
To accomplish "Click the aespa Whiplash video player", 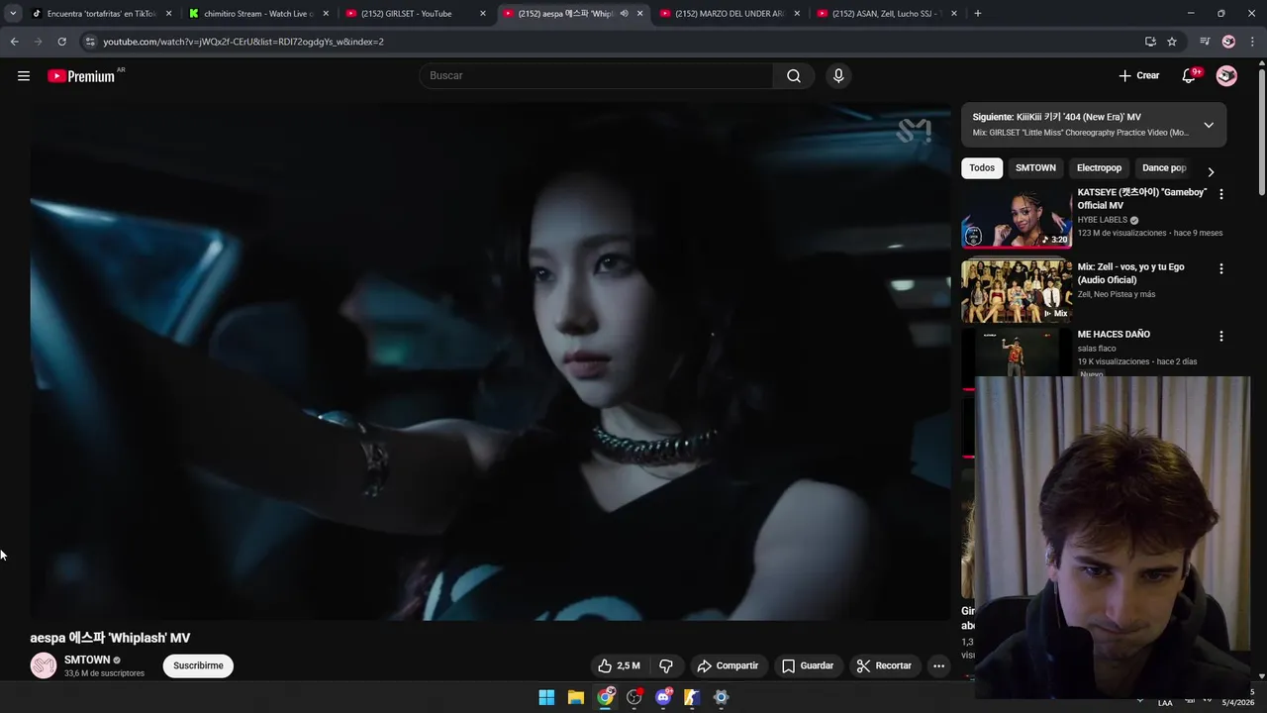I will pos(490,361).
